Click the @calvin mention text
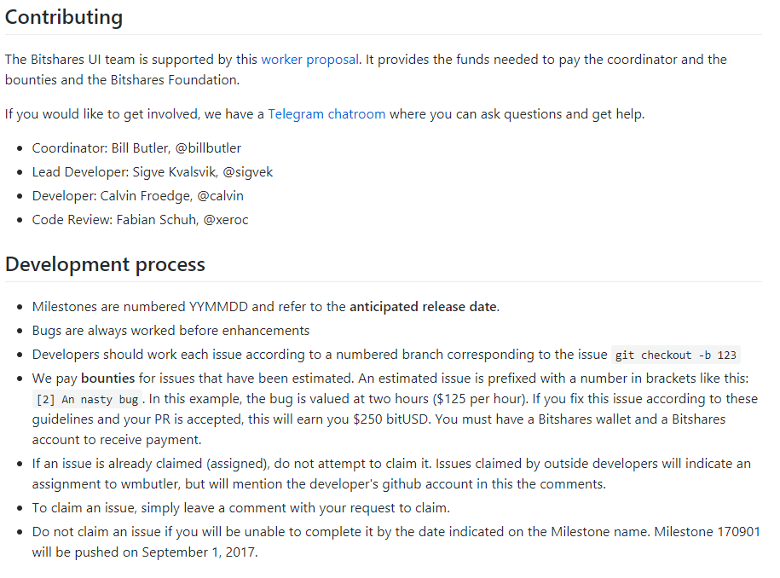780x578 pixels. point(221,196)
